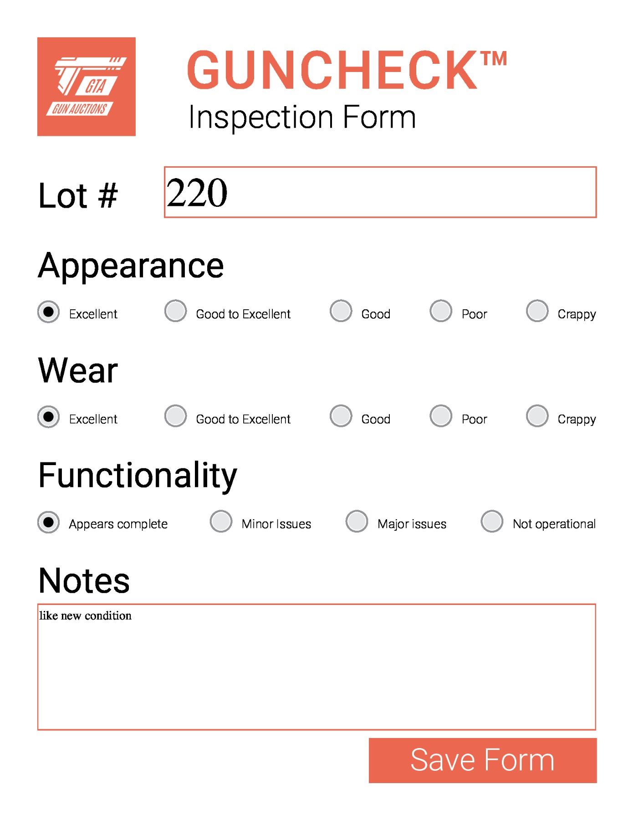
Task: Select Crappy under Wear
Action: coord(537,416)
